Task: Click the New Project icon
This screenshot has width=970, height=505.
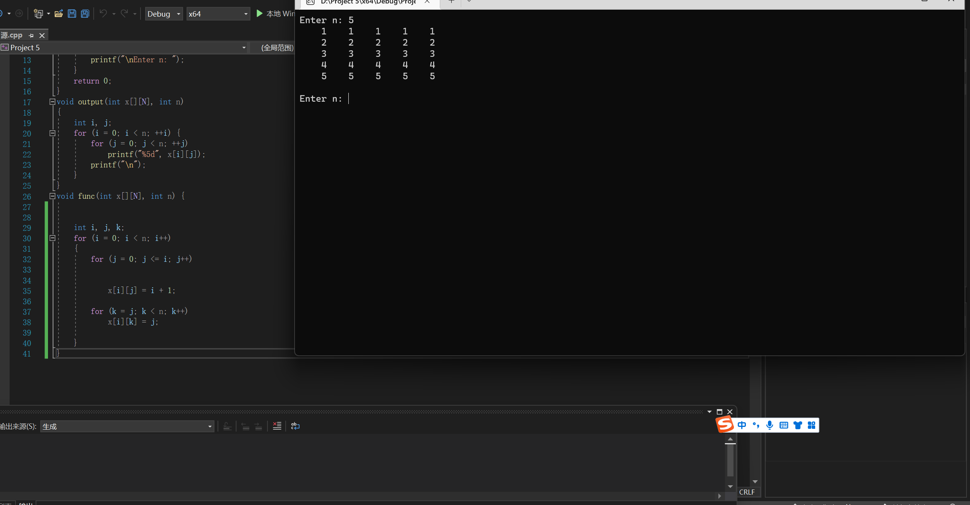Action: tap(38, 14)
